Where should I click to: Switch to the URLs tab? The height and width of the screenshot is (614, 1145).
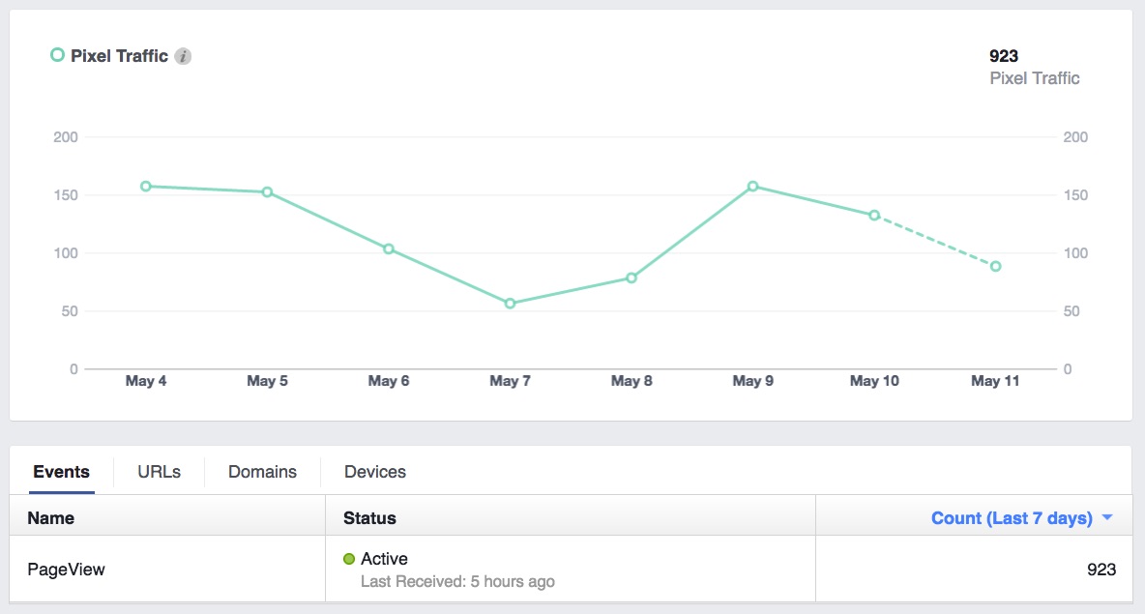point(160,472)
